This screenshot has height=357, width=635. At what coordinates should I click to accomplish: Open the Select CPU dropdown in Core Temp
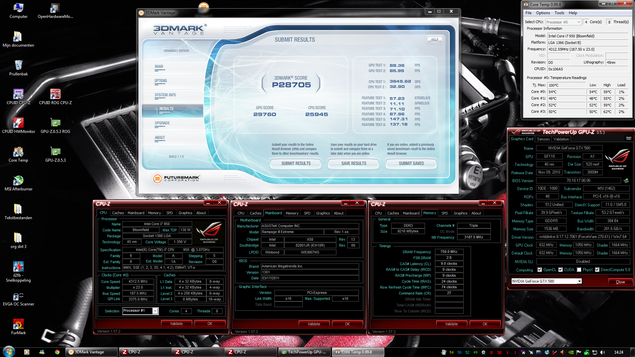564,22
